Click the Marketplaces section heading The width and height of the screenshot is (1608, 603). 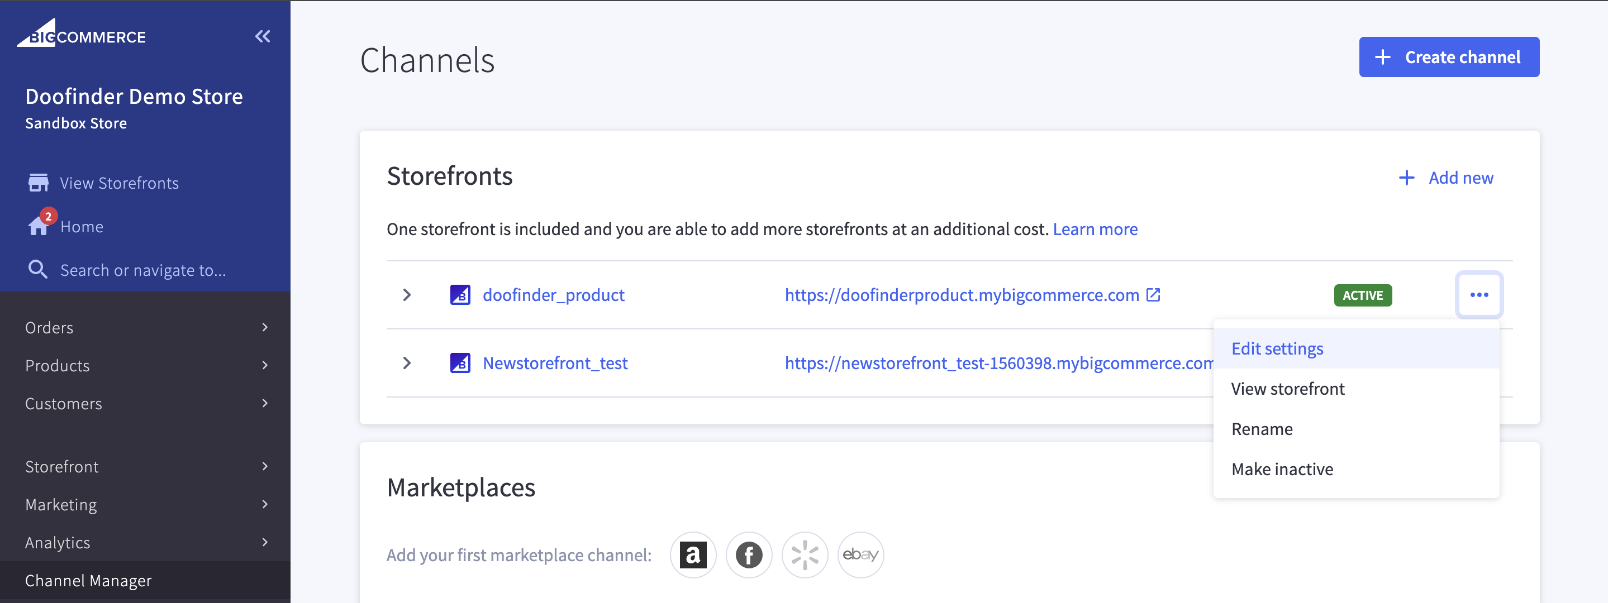tap(461, 487)
